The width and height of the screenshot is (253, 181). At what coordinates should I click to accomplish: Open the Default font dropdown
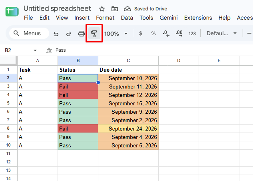tap(221, 34)
